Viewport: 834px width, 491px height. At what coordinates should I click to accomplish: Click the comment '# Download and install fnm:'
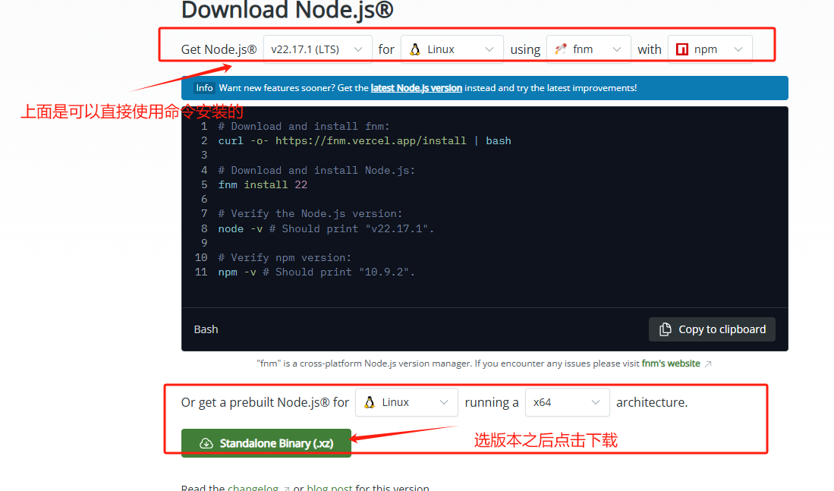pyautogui.click(x=304, y=127)
